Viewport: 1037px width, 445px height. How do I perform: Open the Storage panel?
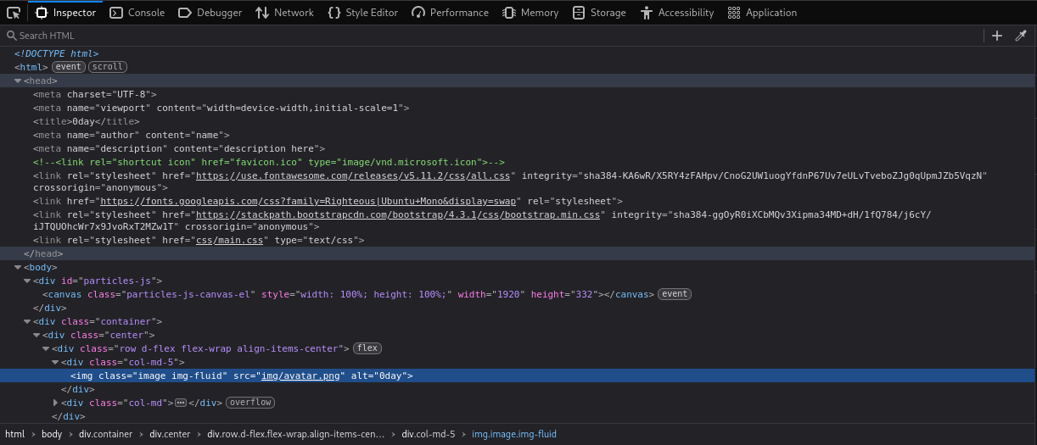pyautogui.click(x=599, y=13)
